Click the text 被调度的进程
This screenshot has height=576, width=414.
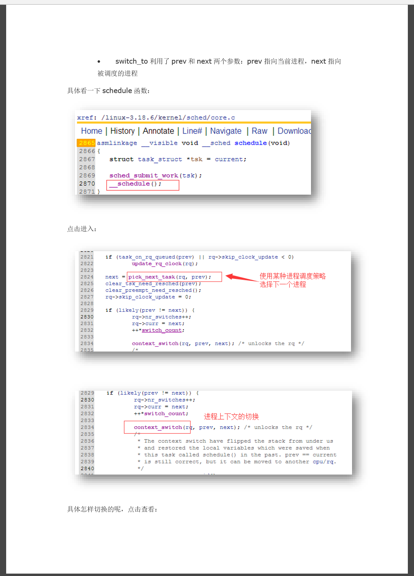(118, 73)
